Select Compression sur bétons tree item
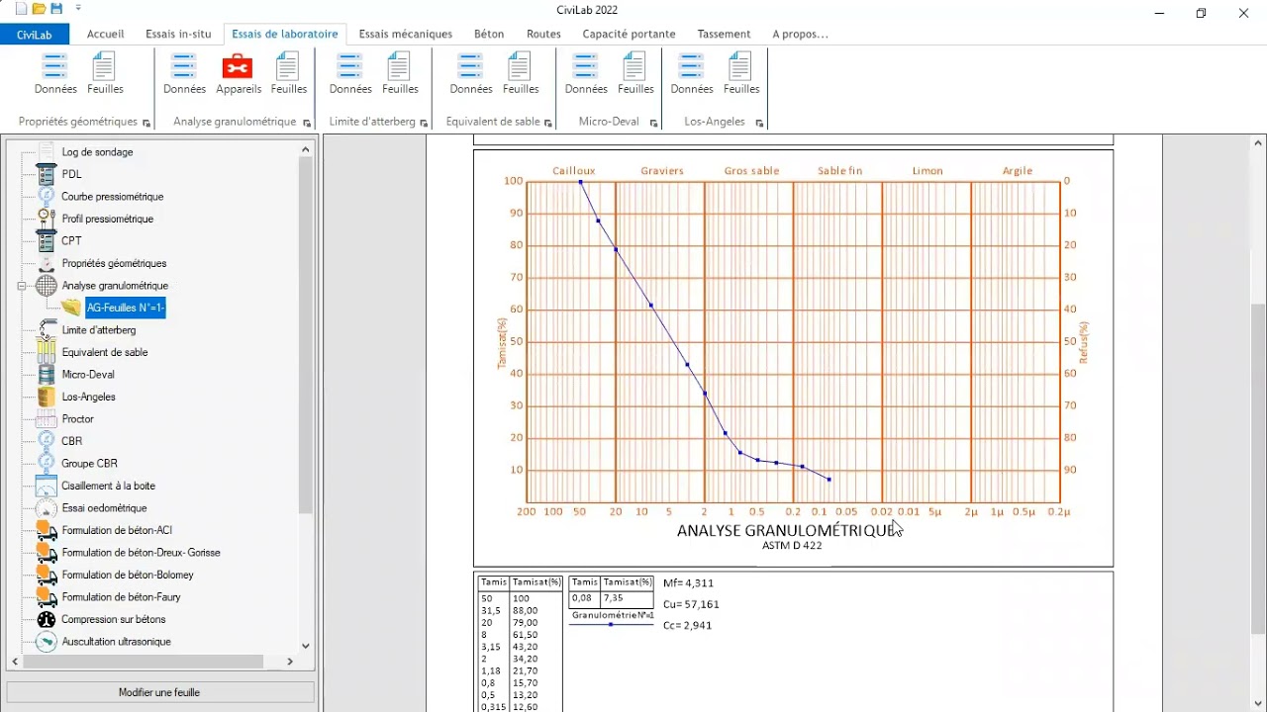 click(x=115, y=619)
